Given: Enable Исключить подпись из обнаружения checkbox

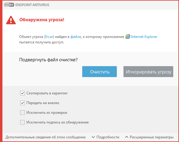Looking at the screenshot, I should 22,122.
